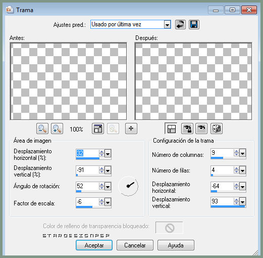This screenshot has width=263, height=258.
Task: Click the Cancelar button
Action: (x=135, y=245)
